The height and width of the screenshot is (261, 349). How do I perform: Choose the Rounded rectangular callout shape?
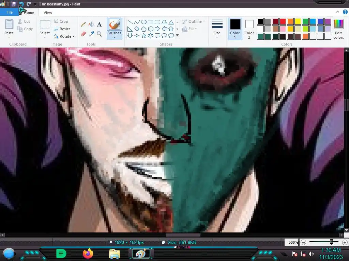coord(157,35)
